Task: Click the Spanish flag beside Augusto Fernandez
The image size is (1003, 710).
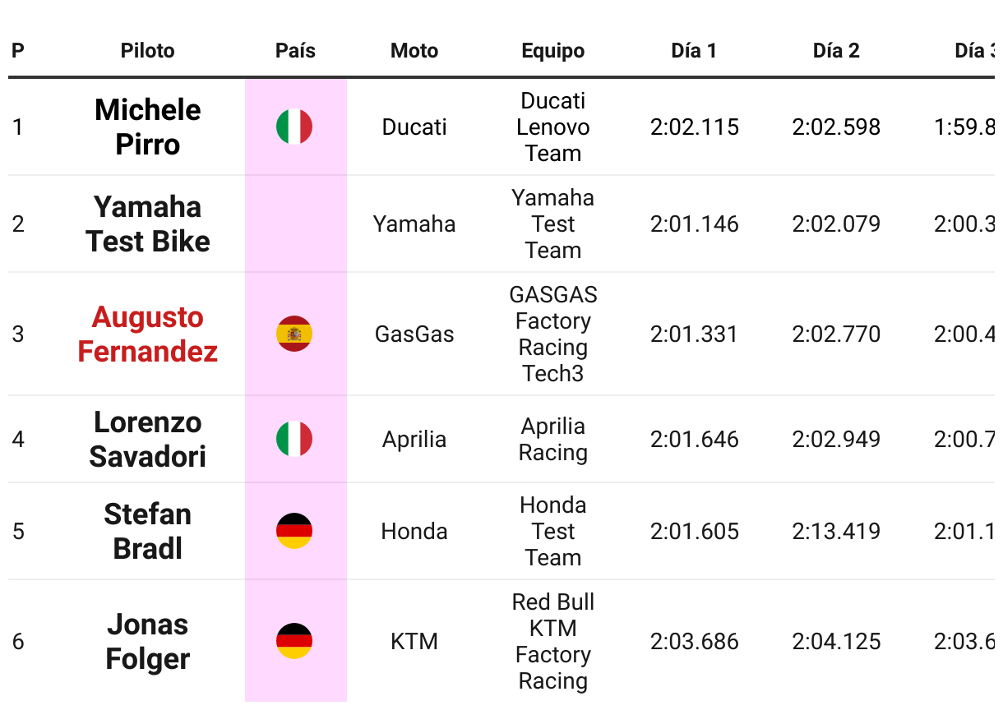Action: tap(294, 334)
